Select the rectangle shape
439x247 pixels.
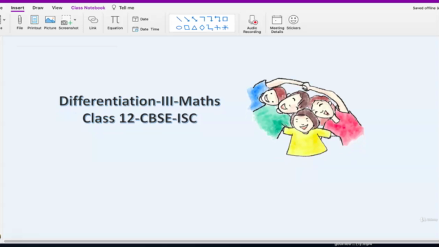[x=225, y=19]
